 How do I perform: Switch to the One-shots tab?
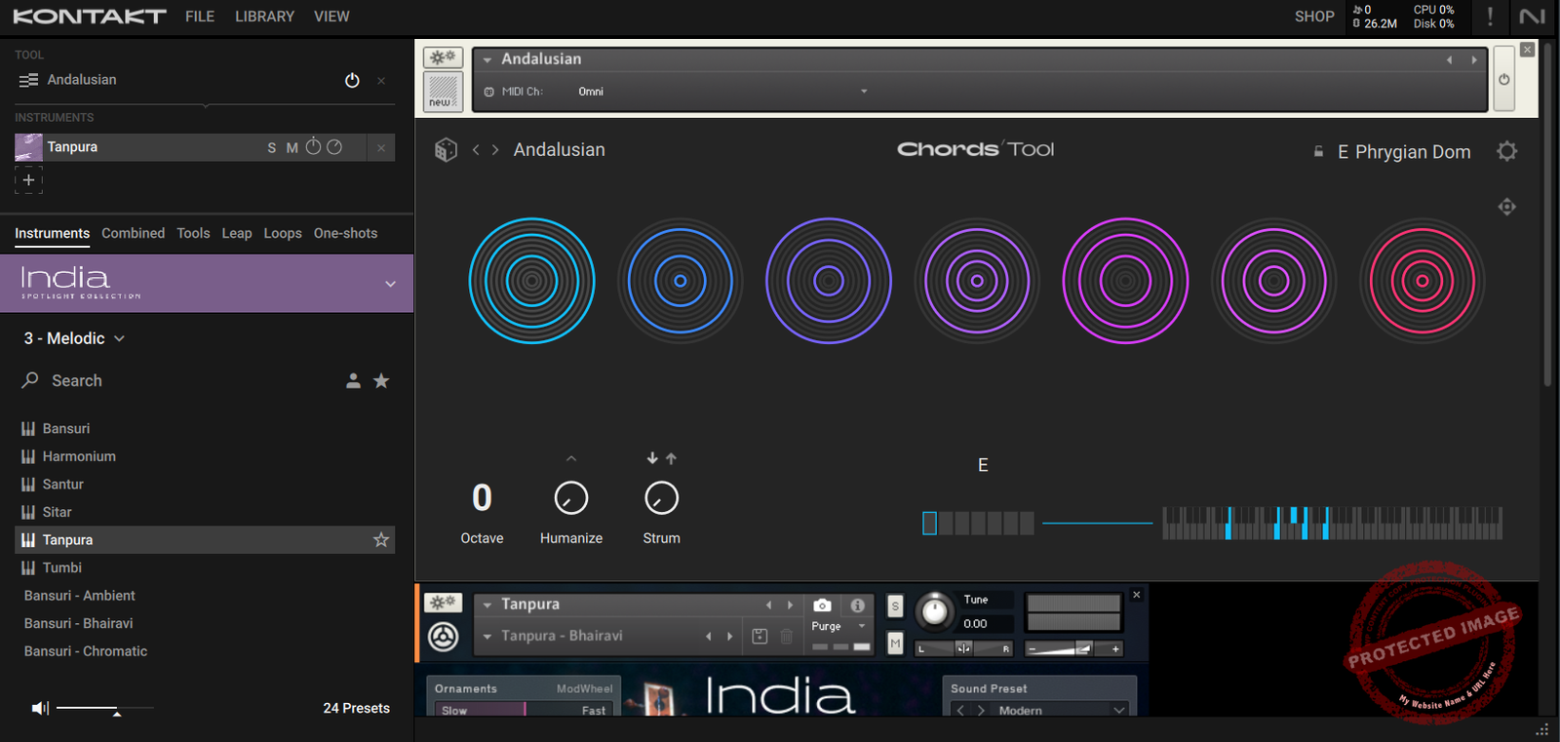345,233
